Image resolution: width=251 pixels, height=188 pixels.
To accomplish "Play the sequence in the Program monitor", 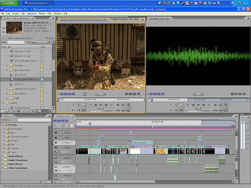I will pos(198,105).
